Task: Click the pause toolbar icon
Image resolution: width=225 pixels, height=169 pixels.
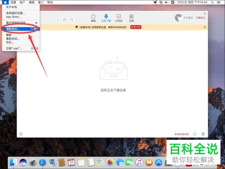Action: pyautogui.click(x=51, y=20)
